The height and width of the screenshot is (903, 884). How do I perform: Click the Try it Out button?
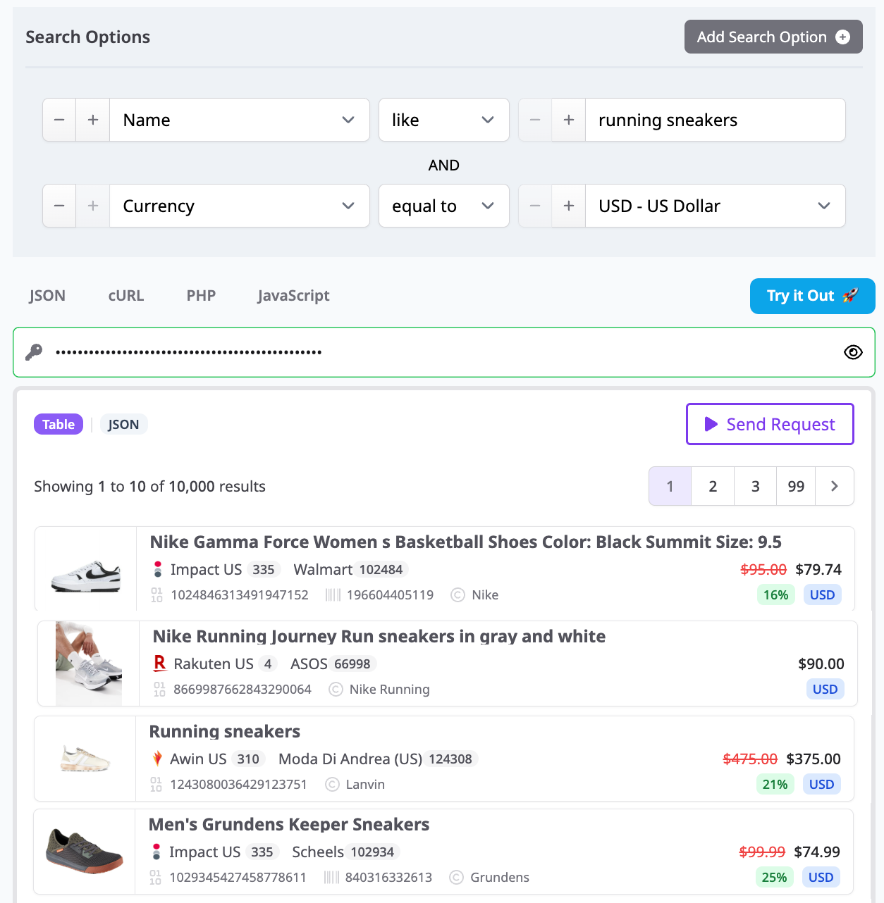812,296
